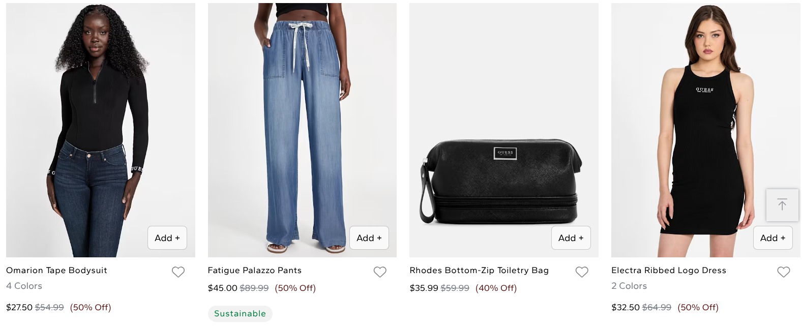The height and width of the screenshot is (326, 802).
Task: View the 4 Colors option for the bodysuit
Action: [x=24, y=286]
